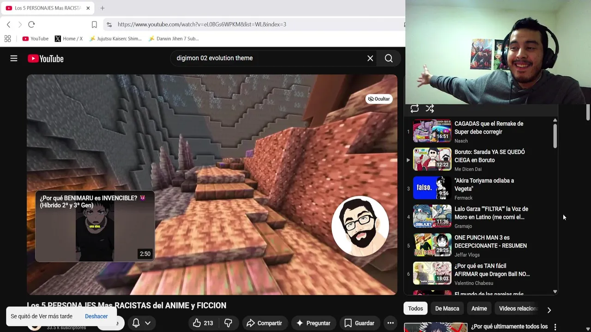
Task: Open the Jujutsu Kaisen: Shim... bookmark
Action: pyautogui.click(x=115, y=39)
